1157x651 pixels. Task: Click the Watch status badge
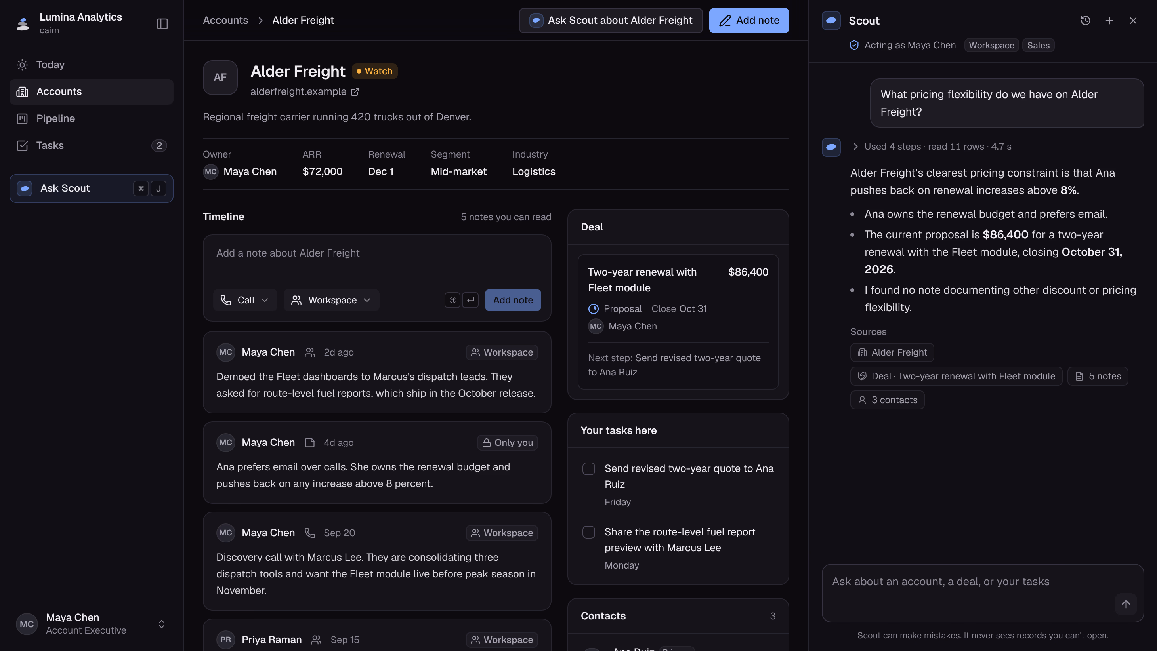(374, 71)
